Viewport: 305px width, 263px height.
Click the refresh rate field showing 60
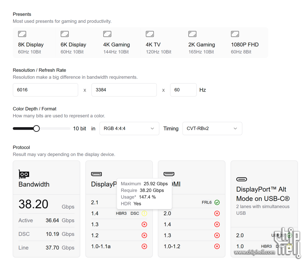183,90
